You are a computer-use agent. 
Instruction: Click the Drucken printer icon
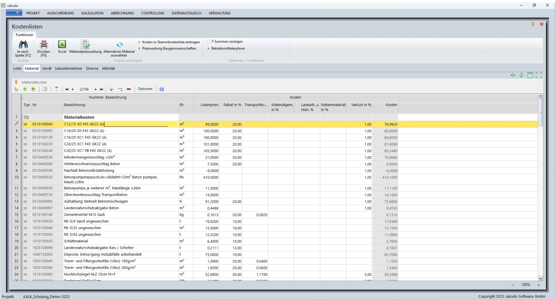coord(43,45)
